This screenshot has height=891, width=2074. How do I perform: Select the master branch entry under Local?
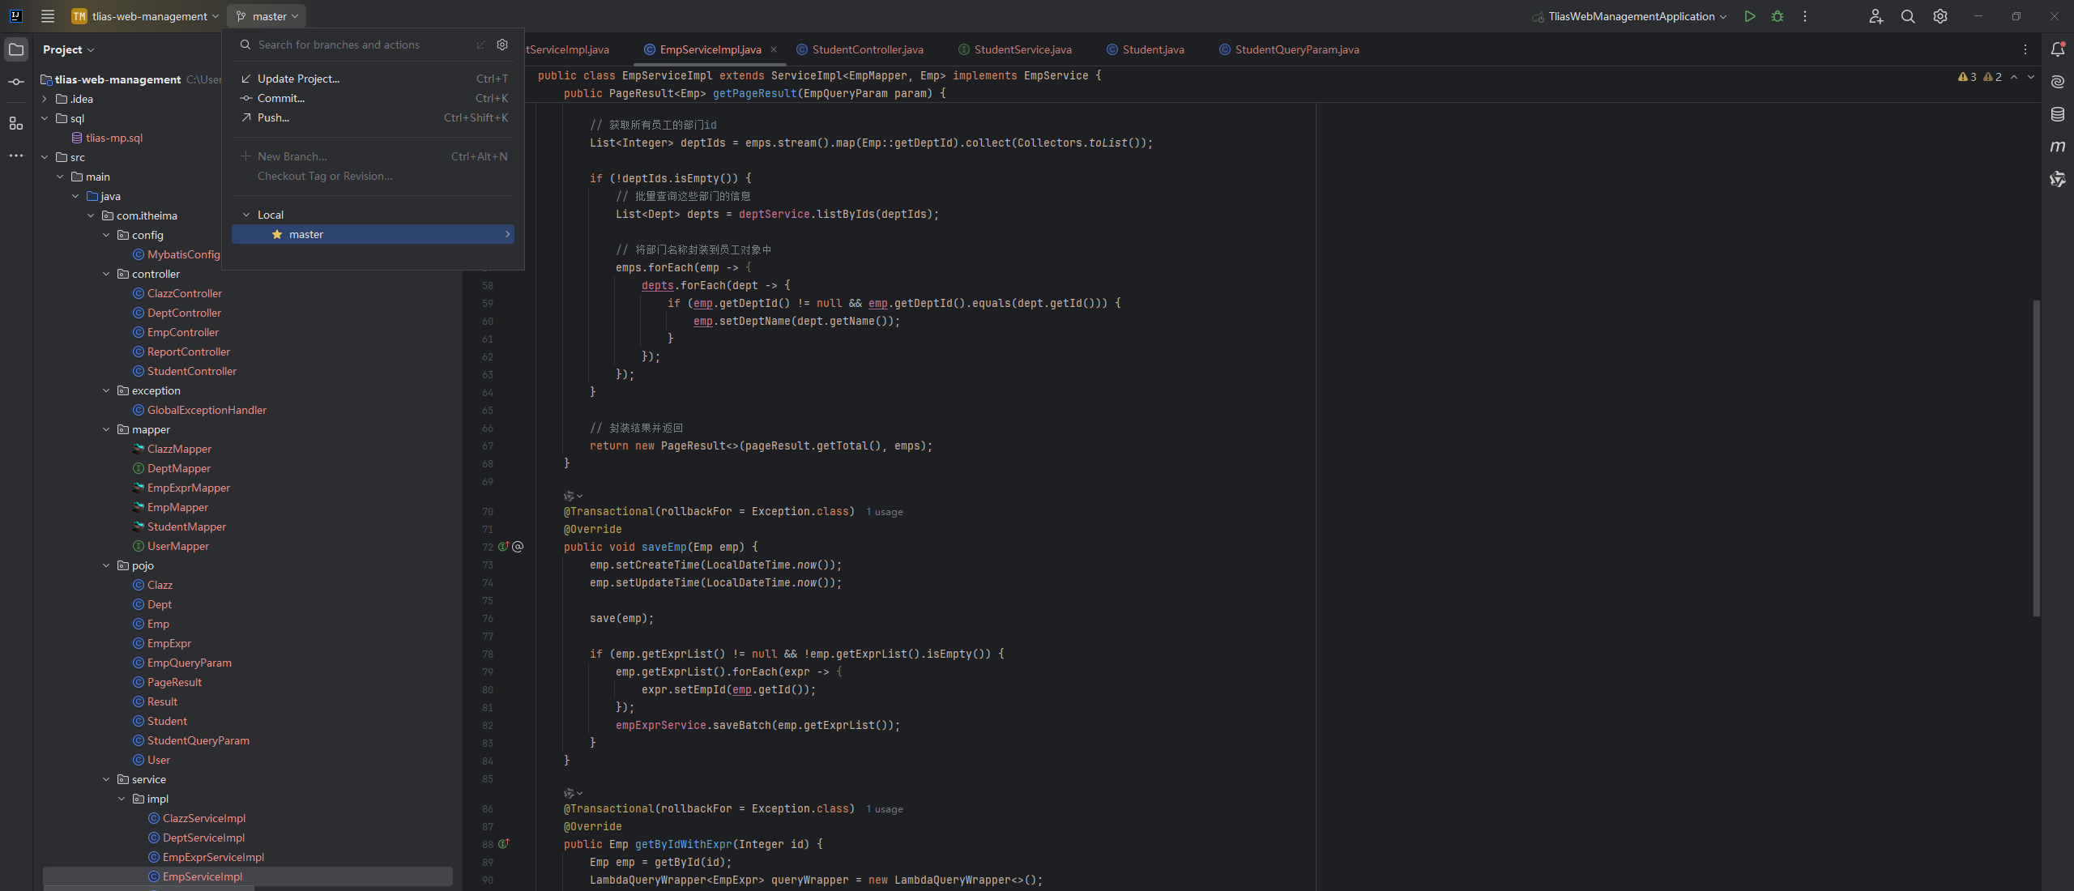coord(373,234)
